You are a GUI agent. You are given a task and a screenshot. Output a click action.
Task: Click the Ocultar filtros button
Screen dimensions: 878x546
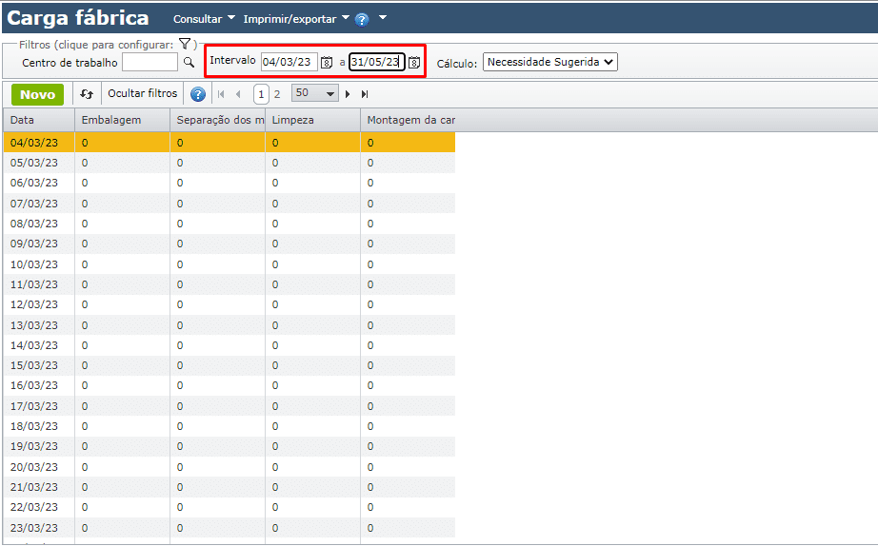[143, 94]
